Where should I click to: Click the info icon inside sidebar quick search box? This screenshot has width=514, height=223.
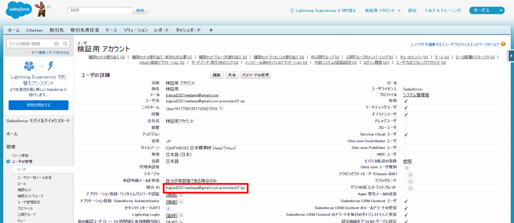click(57, 44)
